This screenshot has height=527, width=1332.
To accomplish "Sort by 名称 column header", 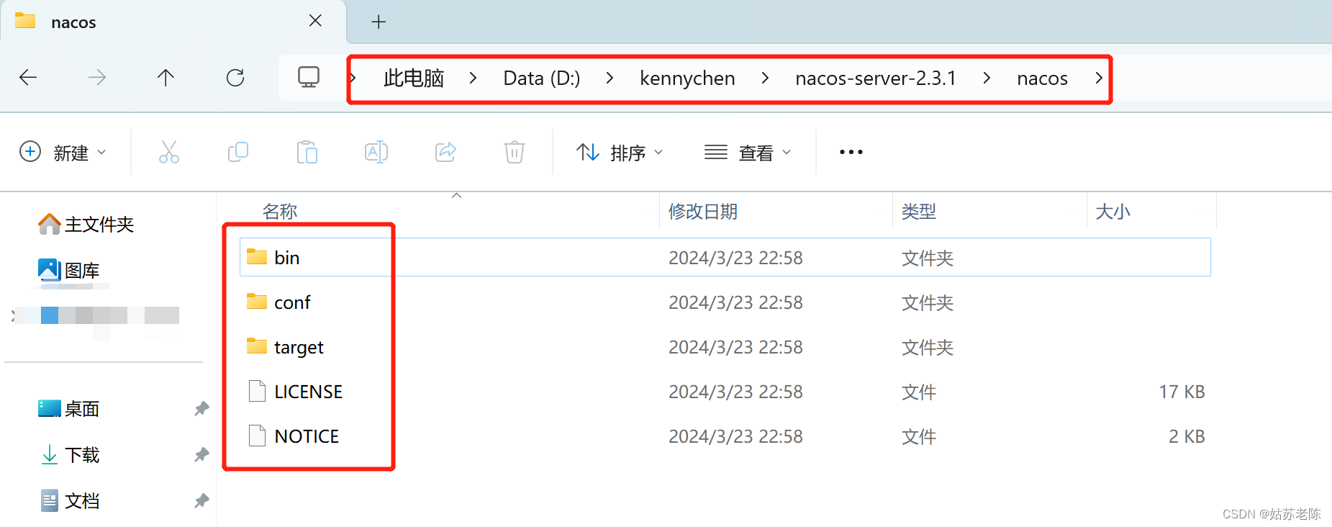I will (280, 211).
